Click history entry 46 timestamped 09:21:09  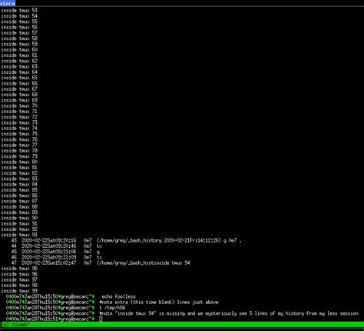coord(57,258)
